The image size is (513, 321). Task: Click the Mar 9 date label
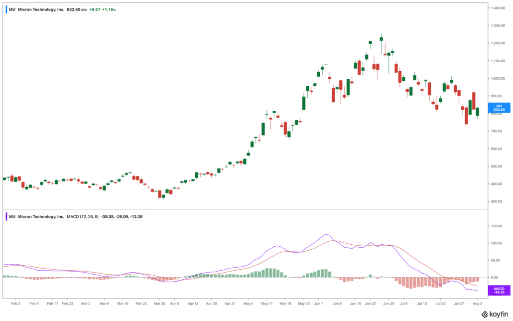[x=104, y=304]
